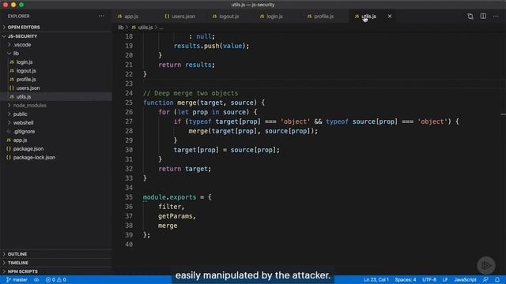Click utils.js breadcrumb segment
Screen dimensions: 506x284
142,28
